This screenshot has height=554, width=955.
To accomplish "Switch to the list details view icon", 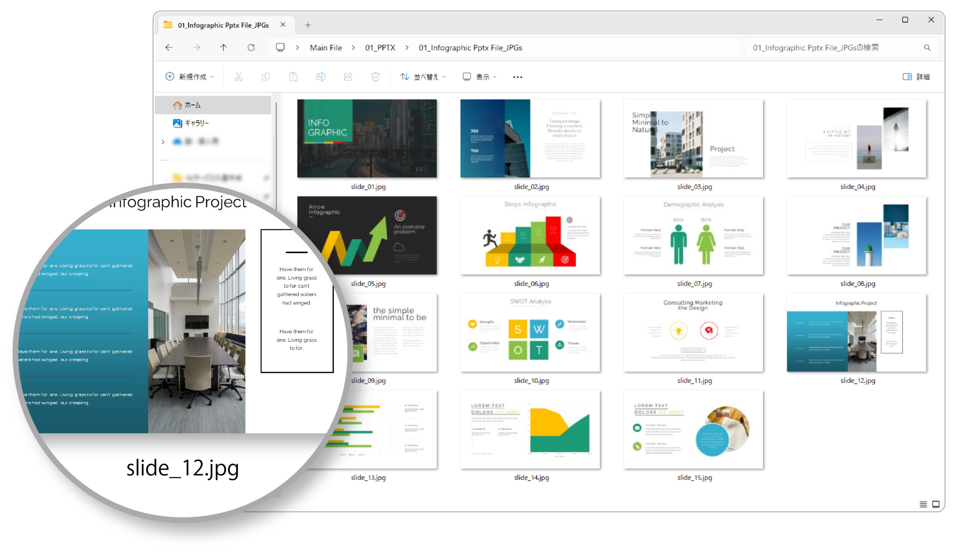I will click(x=923, y=504).
